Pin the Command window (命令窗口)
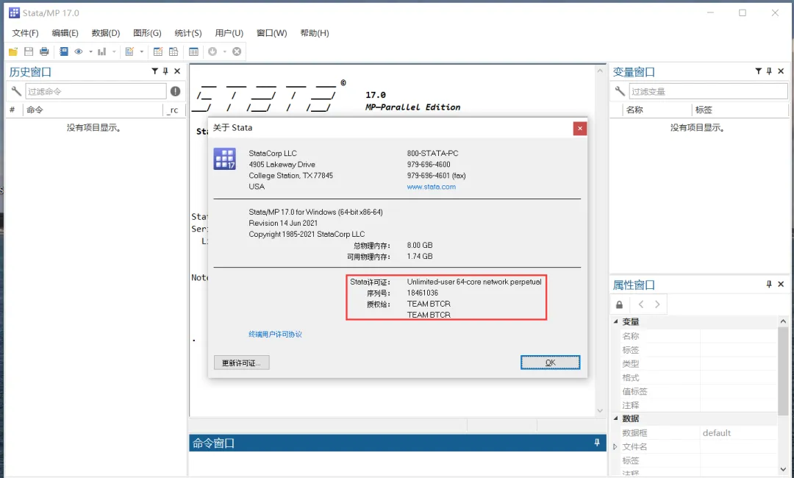Image resolution: width=794 pixels, height=478 pixels. (597, 443)
